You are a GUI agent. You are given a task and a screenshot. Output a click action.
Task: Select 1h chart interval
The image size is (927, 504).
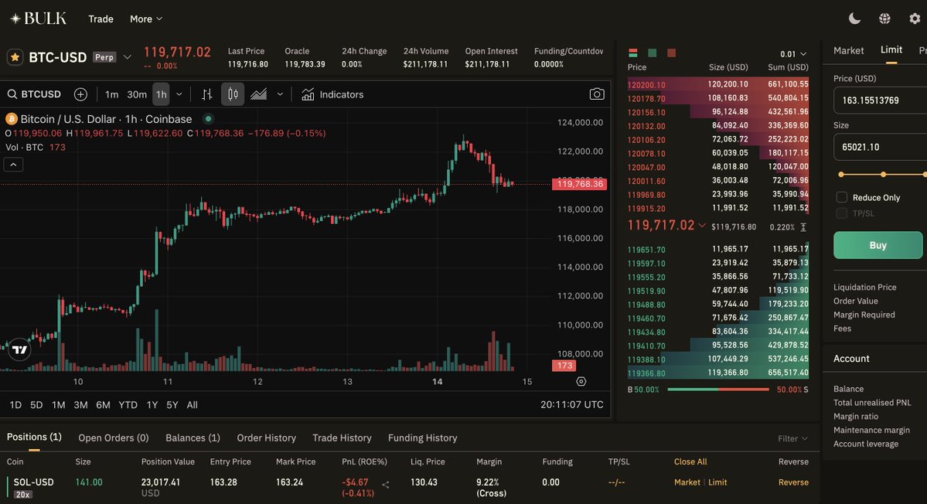click(x=161, y=94)
